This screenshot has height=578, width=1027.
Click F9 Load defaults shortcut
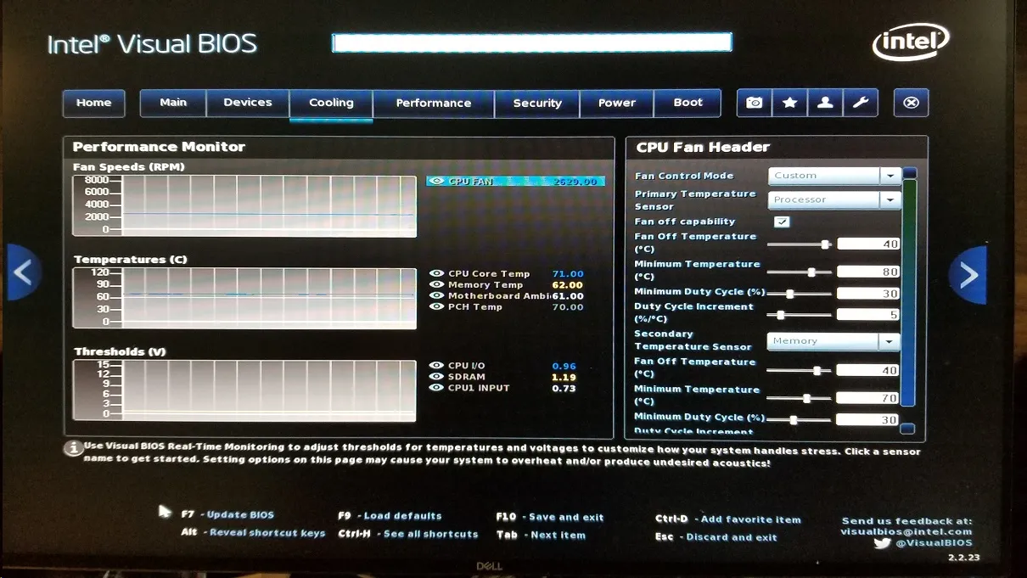point(390,515)
